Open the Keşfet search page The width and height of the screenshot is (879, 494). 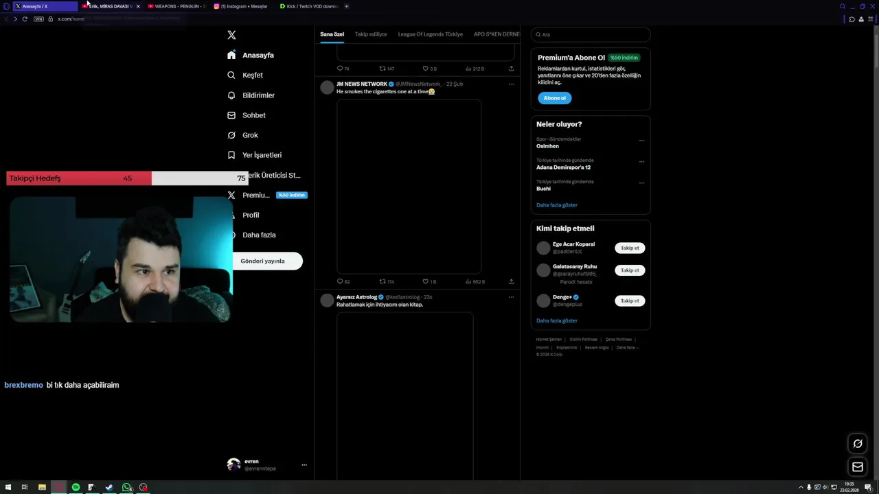pos(245,75)
